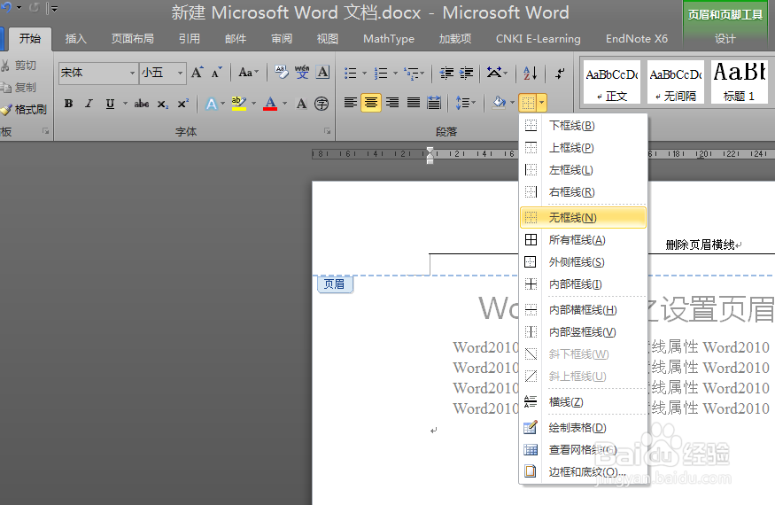775x505 pixels.
Task: Click the Format Painter (格式刷) button
Action: click(24, 109)
